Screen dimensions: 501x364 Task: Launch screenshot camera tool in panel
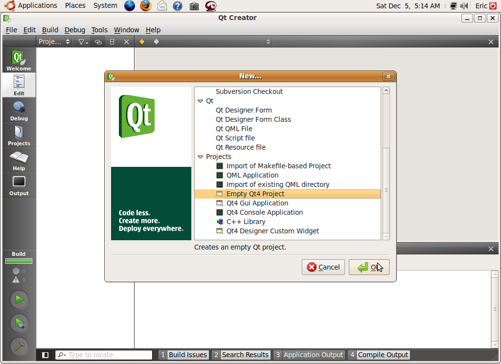194,6
